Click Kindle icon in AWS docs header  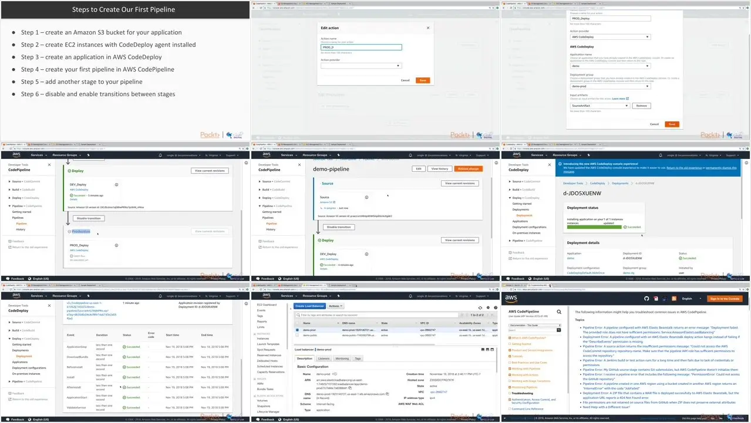pyautogui.click(x=665, y=299)
